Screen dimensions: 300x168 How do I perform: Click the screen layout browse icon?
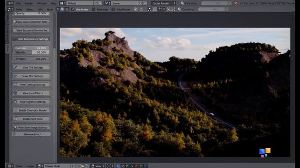click(x=62, y=3)
